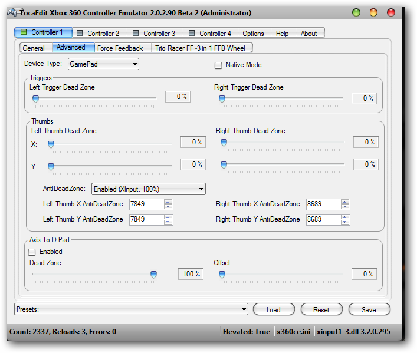This screenshot has width=417, height=353.
Task: Open the Presets dropdown
Action: click(x=131, y=309)
